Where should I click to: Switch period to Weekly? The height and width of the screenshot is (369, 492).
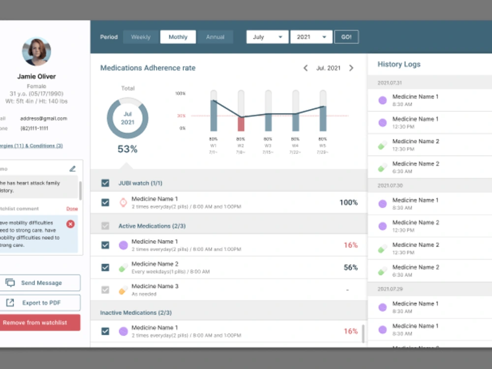tap(141, 37)
